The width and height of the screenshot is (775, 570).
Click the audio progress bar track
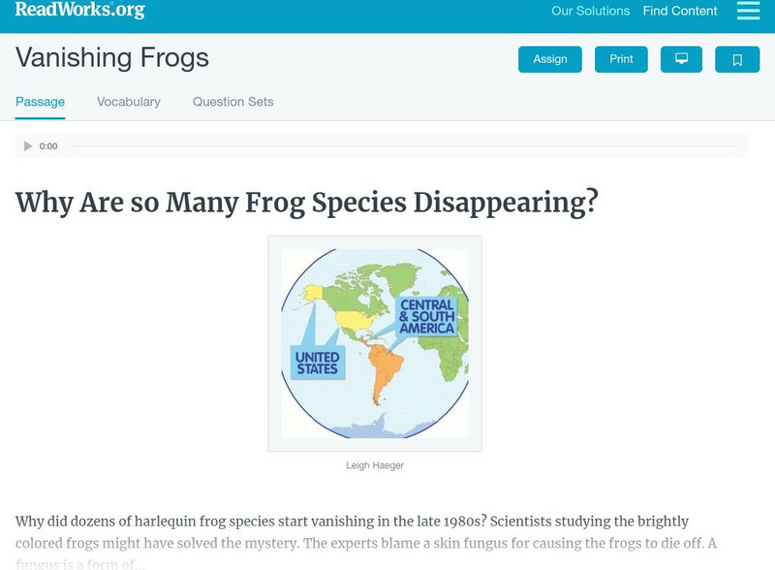402,146
